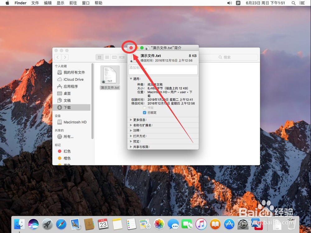
Task: Open the 文件 menu
Action: point(35,3)
